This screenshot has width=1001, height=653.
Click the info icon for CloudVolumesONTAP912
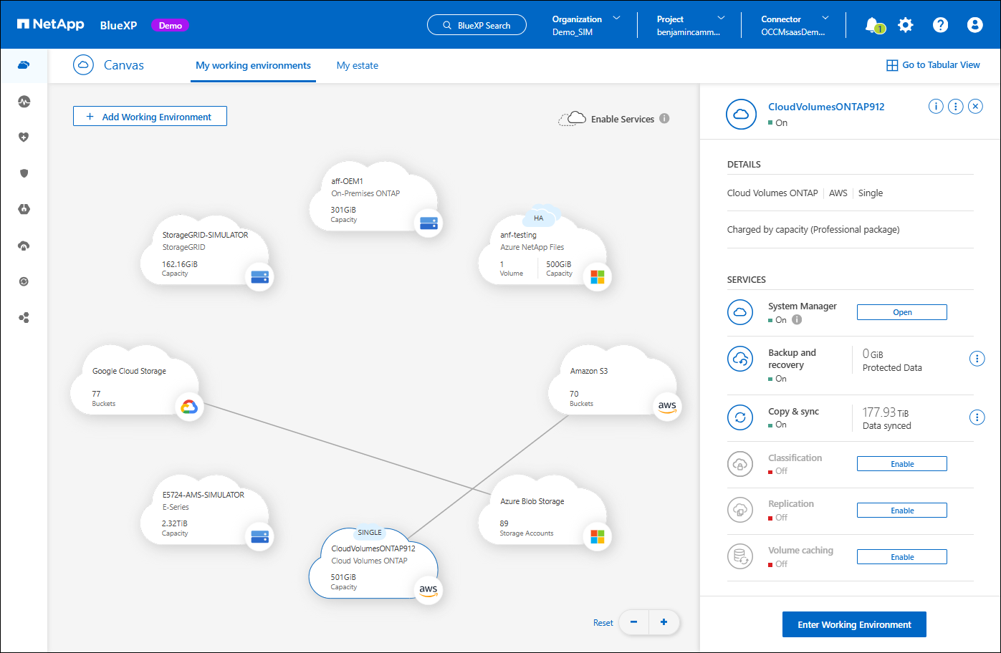click(936, 107)
